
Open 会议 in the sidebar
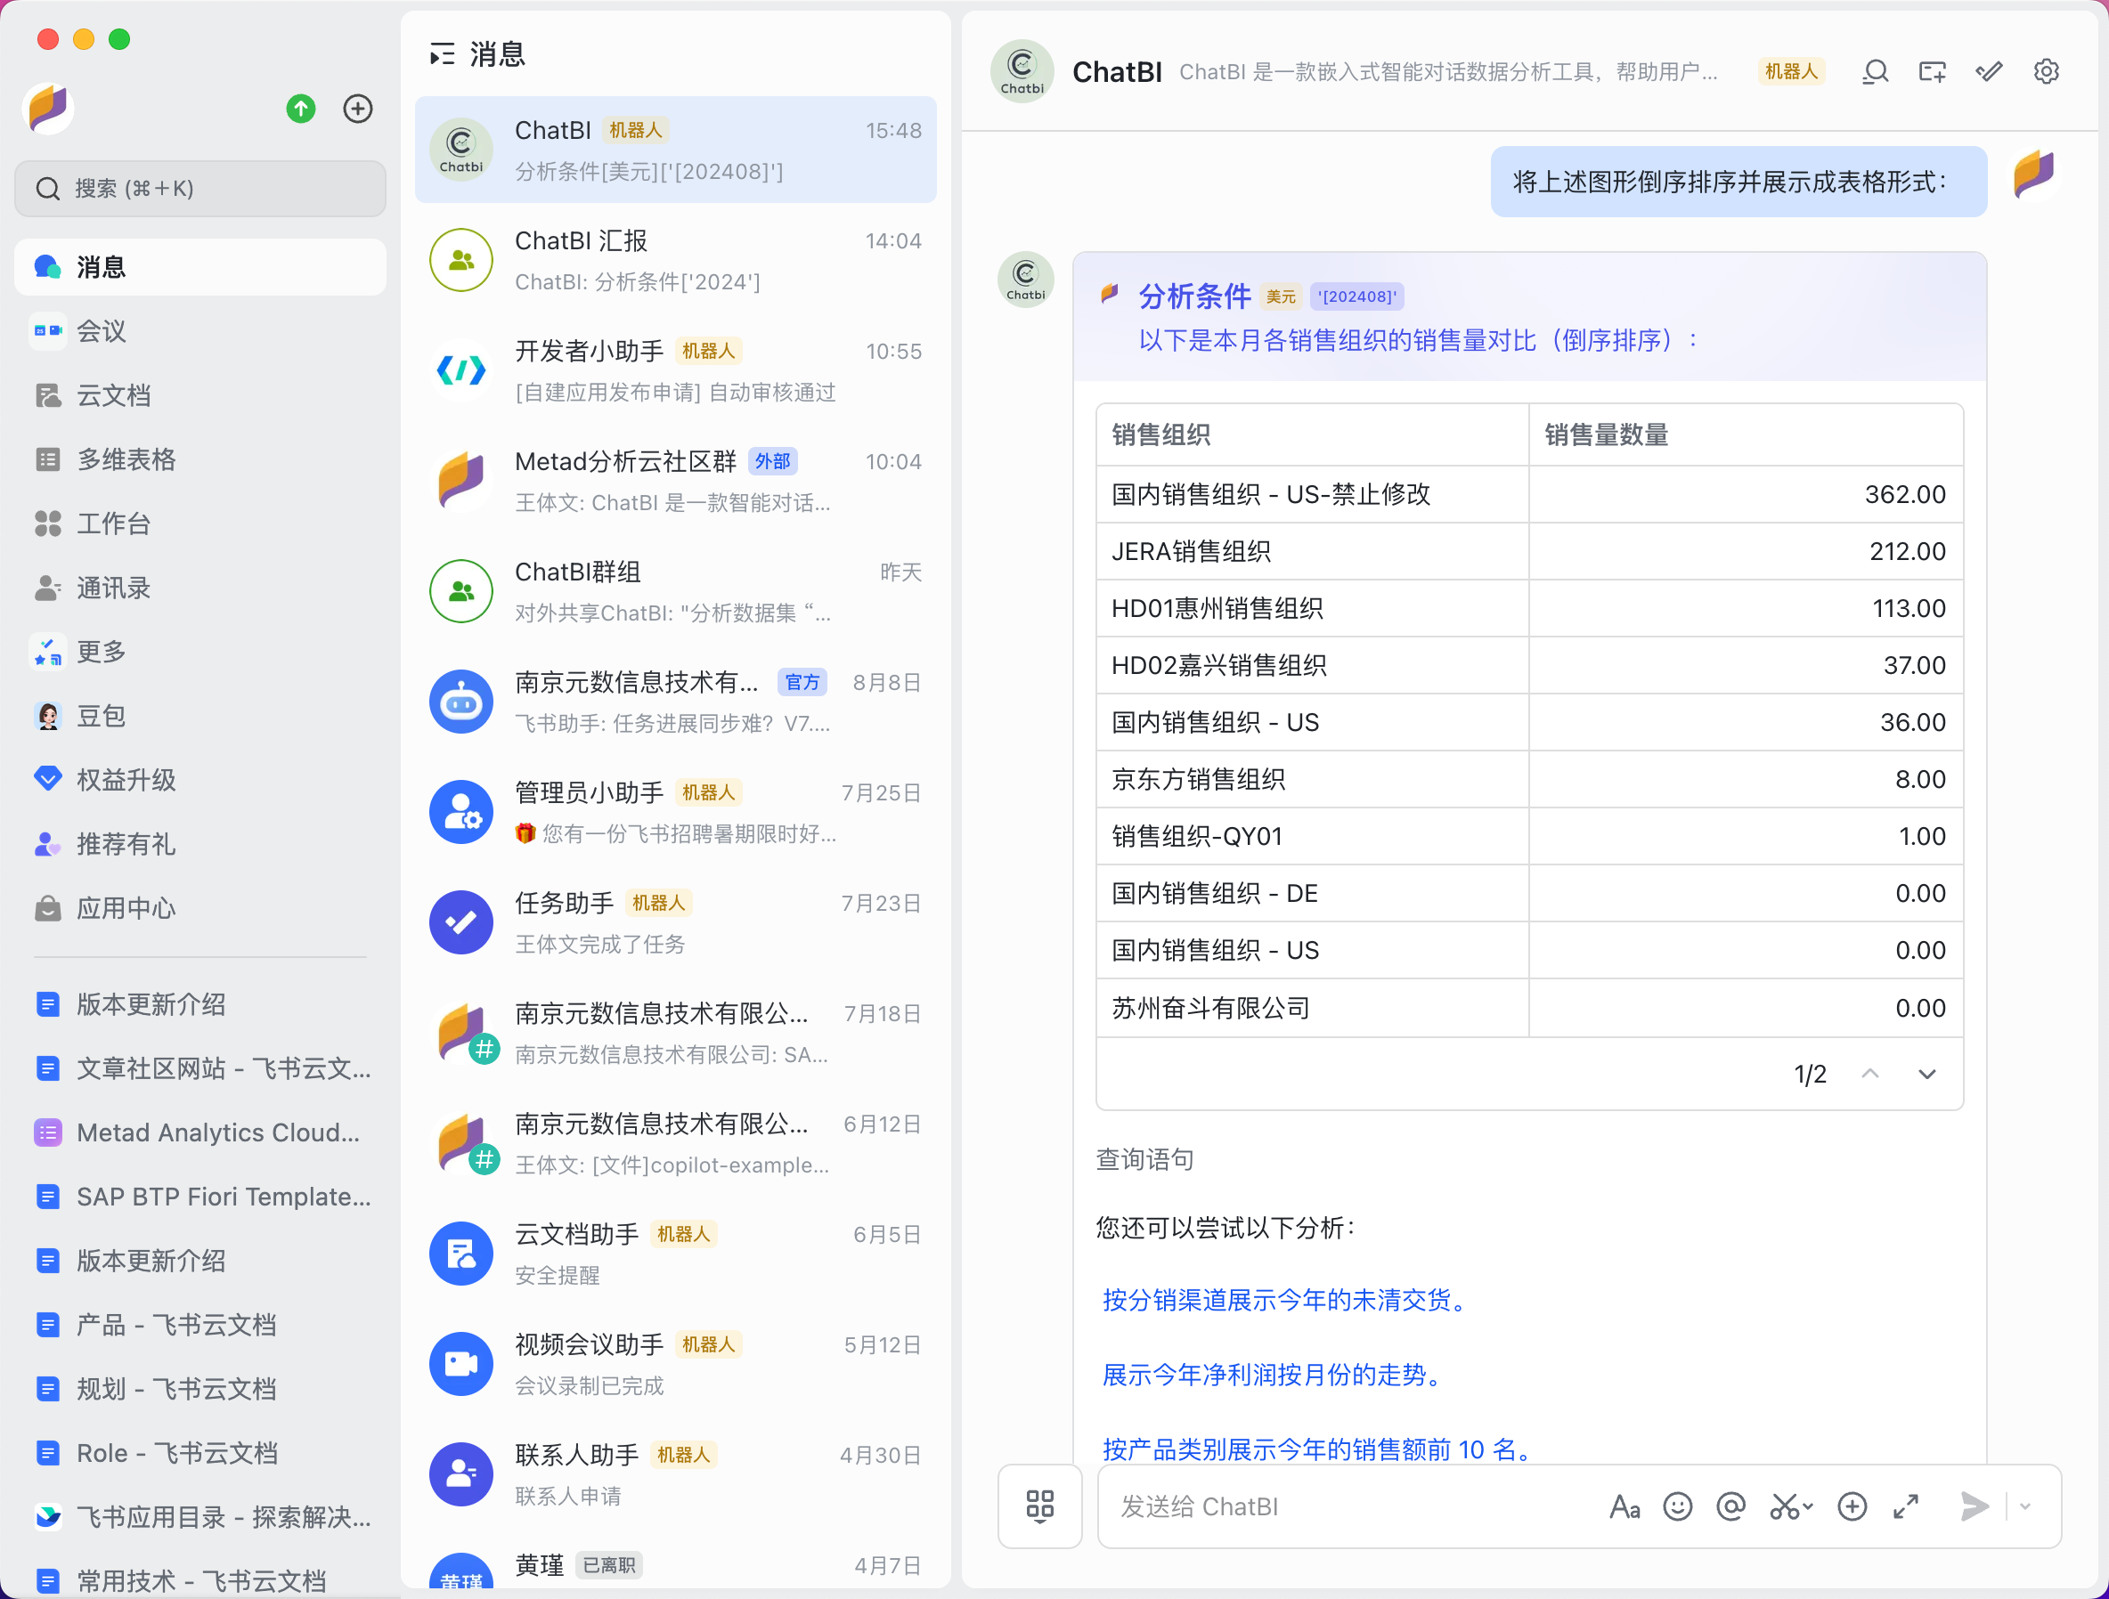(200, 330)
